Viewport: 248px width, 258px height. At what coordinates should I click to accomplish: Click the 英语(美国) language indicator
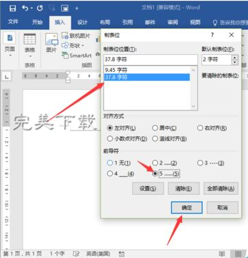click(x=98, y=254)
